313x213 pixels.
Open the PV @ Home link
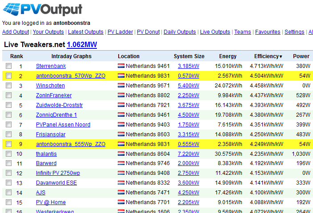pyautogui.click(x=51, y=202)
